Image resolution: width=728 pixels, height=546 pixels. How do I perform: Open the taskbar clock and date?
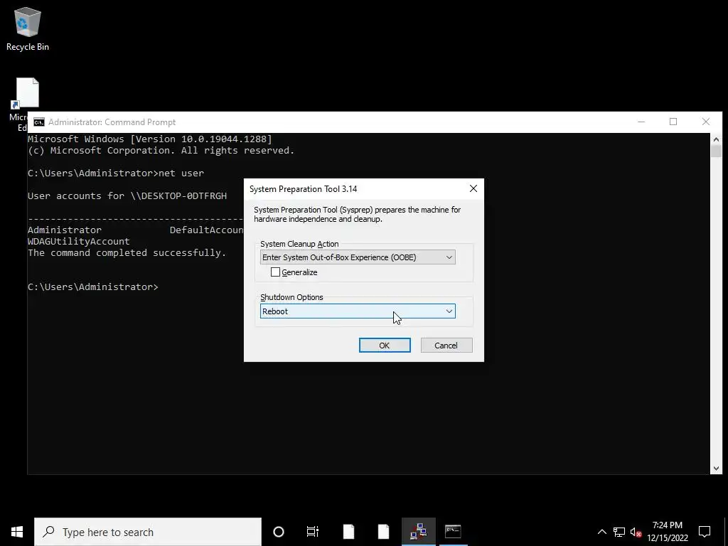tap(667, 532)
